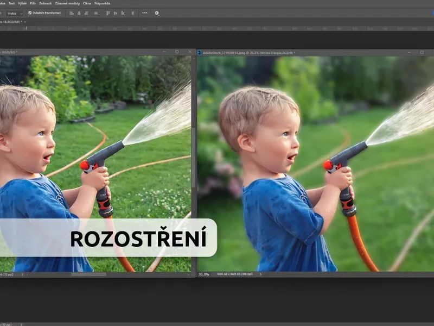Click the blurred photo in the AdobeStock window
The height and width of the screenshot is (326, 434).
tap(315, 164)
